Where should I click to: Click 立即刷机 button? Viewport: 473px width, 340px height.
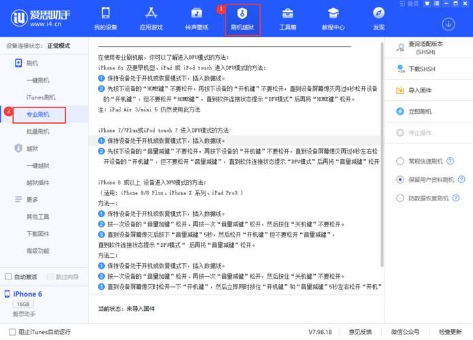(x=429, y=112)
